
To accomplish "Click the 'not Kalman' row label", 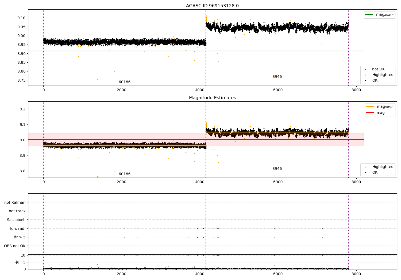I will [x=15, y=202].
